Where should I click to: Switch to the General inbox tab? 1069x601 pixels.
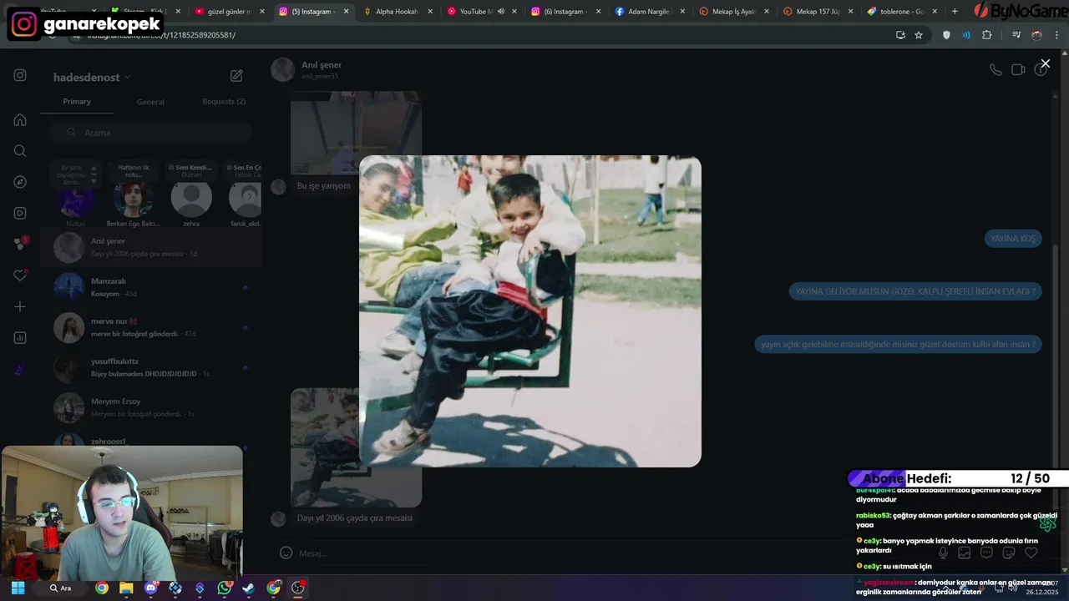[x=150, y=102]
